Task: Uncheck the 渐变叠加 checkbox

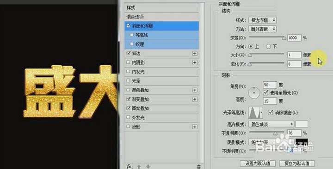Action: [128, 99]
